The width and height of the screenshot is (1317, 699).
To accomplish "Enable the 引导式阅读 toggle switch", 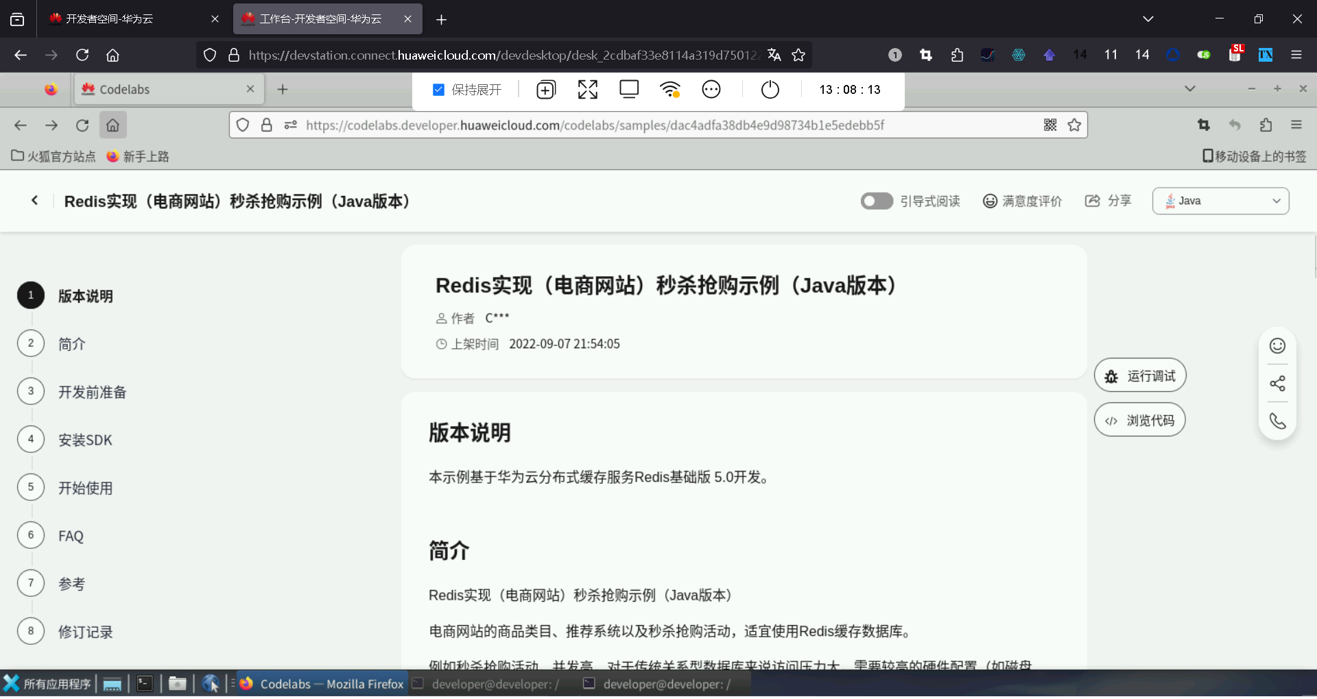I will pyautogui.click(x=877, y=201).
